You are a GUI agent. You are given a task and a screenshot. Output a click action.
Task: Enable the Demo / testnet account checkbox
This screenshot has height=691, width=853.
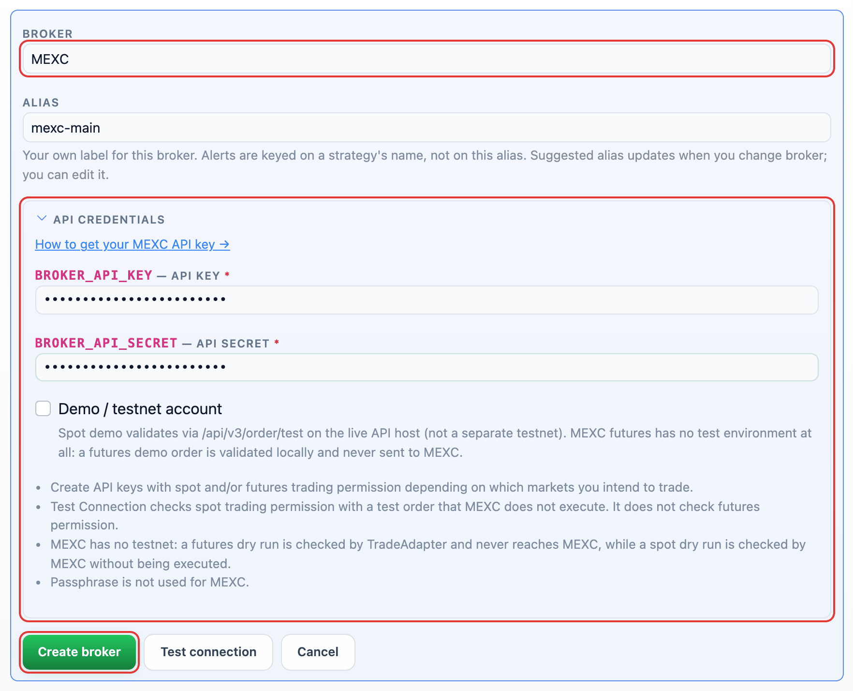coord(43,408)
